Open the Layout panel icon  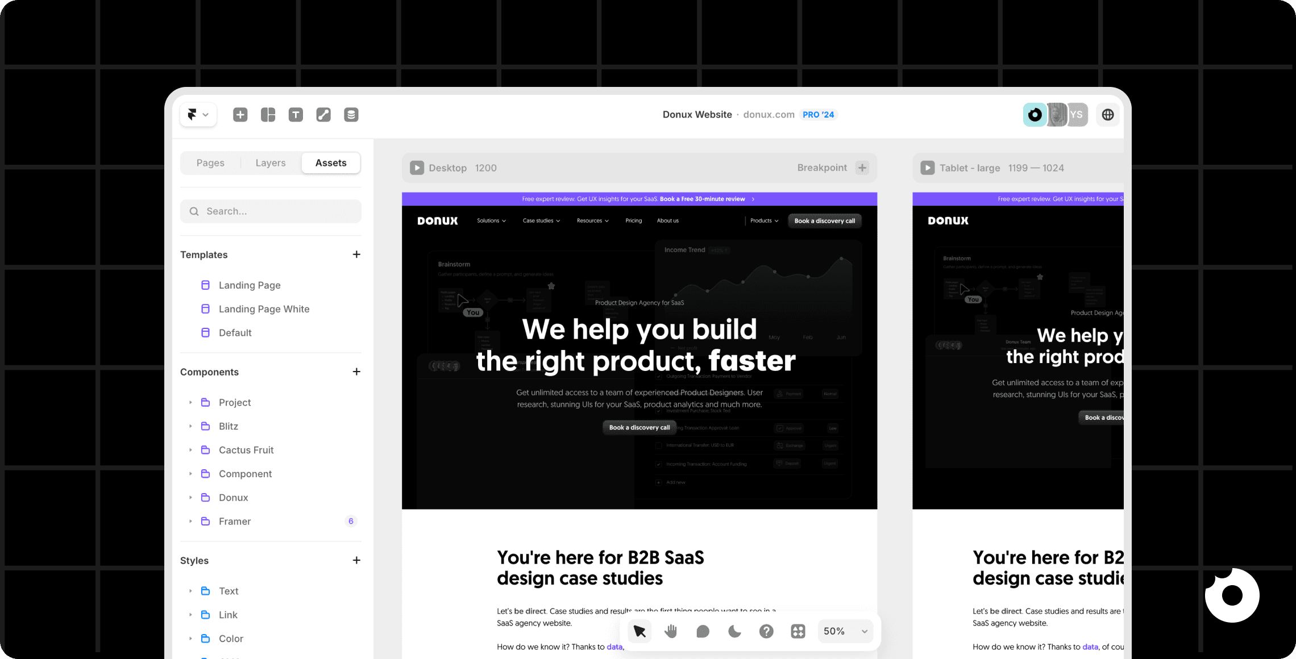268,114
